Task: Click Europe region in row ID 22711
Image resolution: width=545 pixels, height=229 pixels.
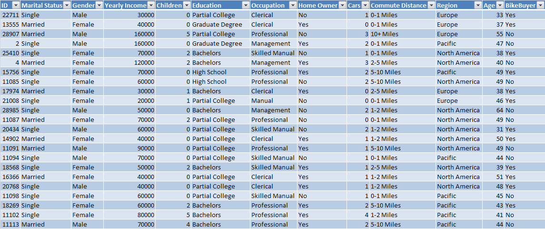Action: (x=459, y=15)
